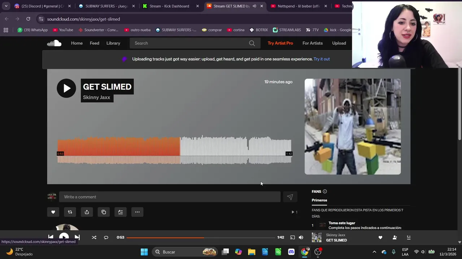462x259 pixels.
Task: Select the Primeros tab
Action: [319, 200]
